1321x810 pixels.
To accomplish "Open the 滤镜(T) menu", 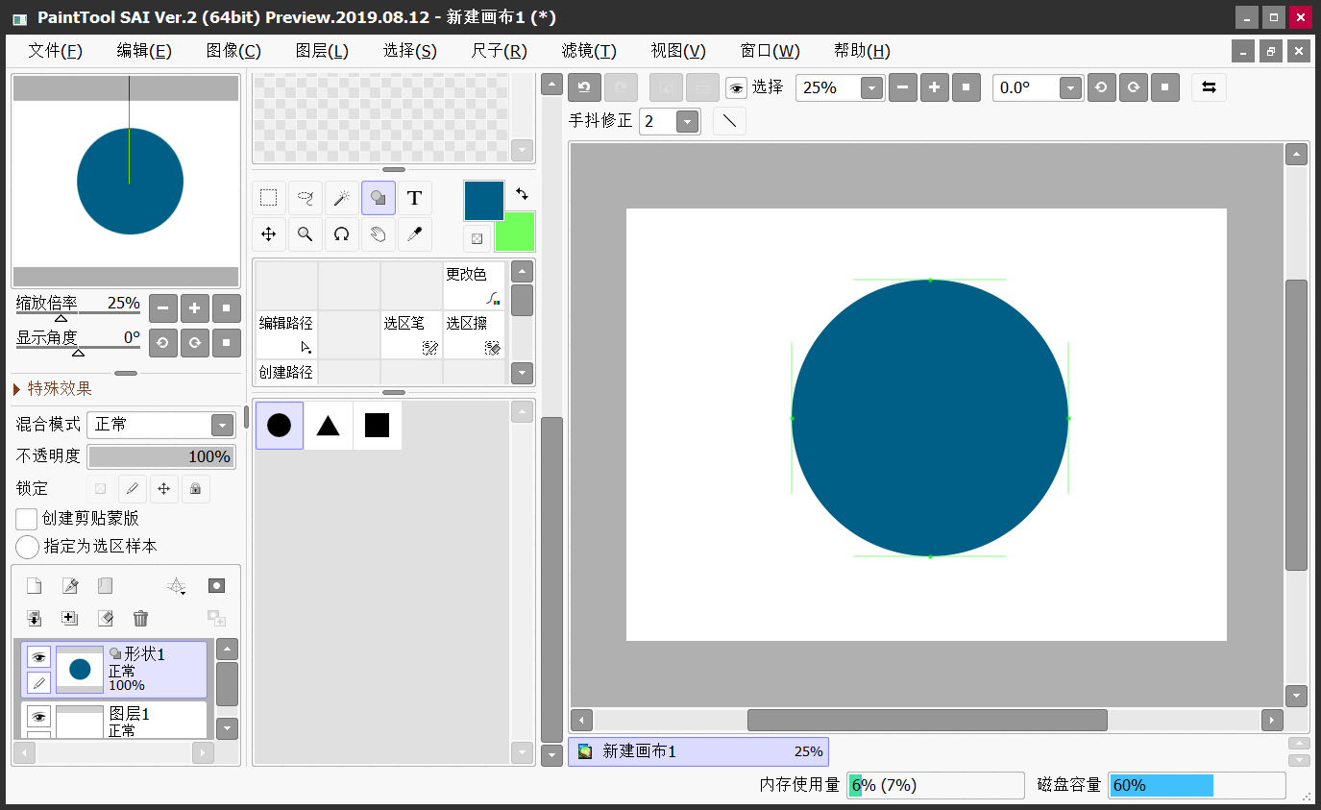I will pyautogui.click(x=589, y=51).
